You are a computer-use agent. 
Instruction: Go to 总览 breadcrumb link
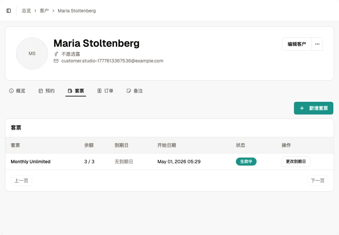[26, 11]
